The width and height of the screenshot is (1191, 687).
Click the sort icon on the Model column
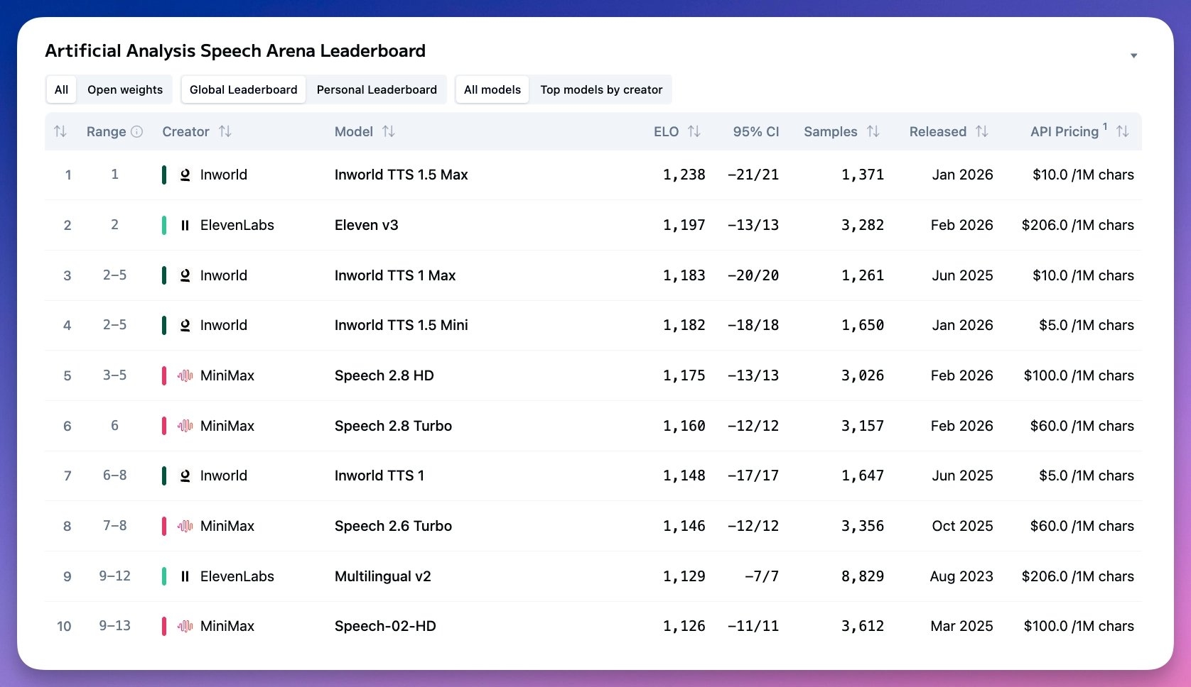[388, 131]
